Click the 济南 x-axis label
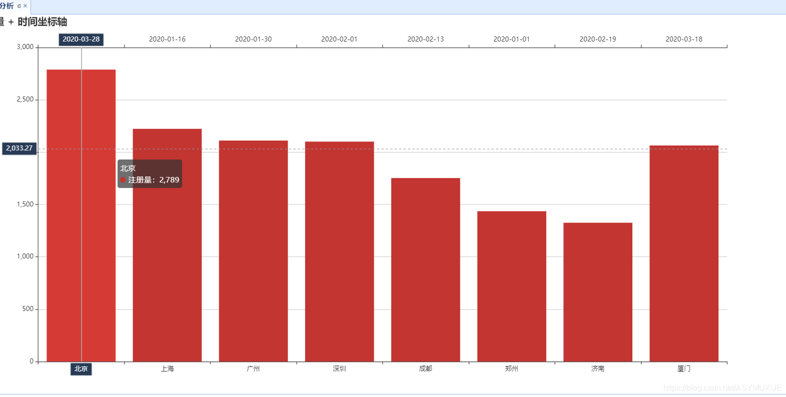This screenshot has height=397, width=786. pos(597,368)
